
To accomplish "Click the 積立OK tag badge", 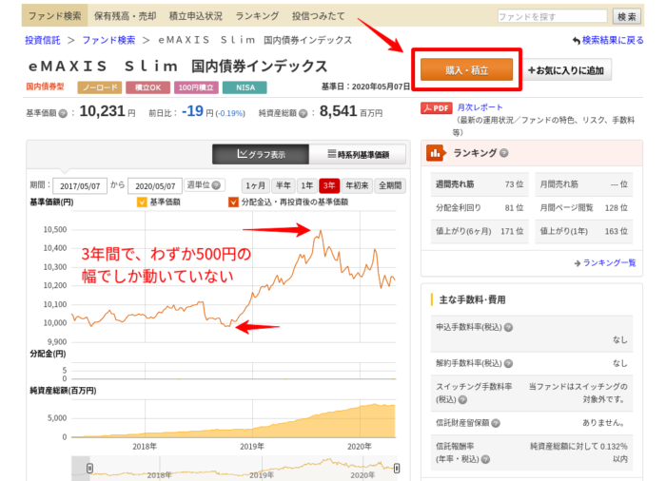I will coord(147,87).
